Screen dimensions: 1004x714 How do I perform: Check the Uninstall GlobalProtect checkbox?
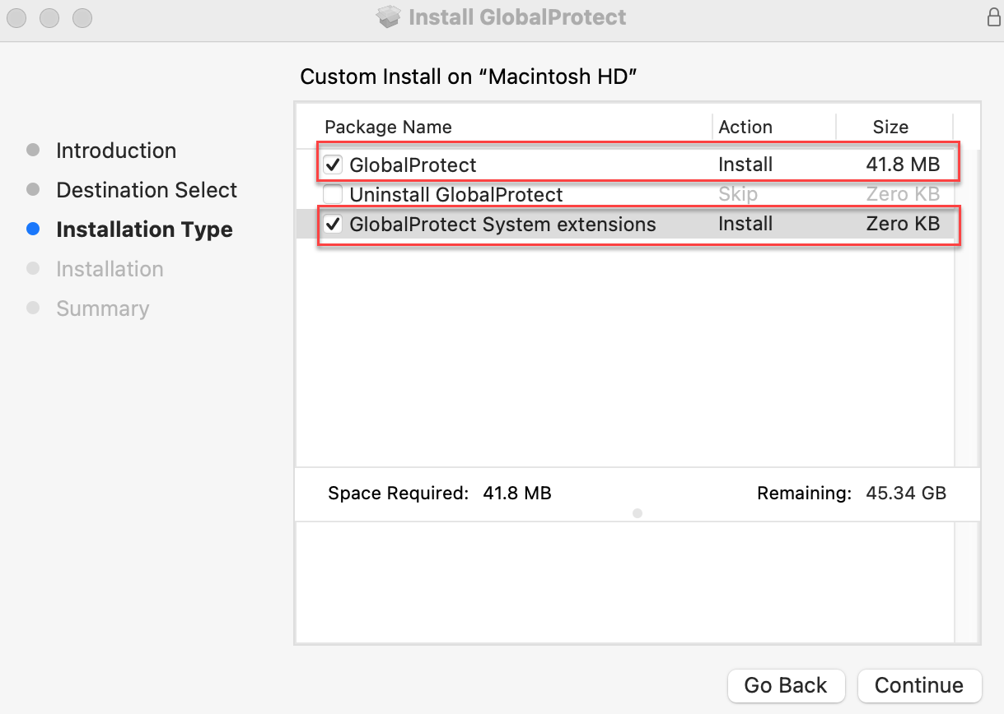(333, 195)
